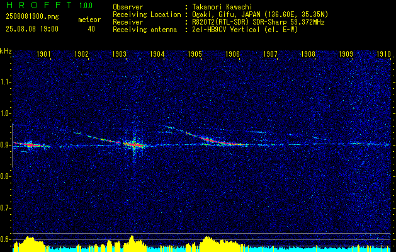
Task: Click the Observer field label
Action: tap(128, 7)
